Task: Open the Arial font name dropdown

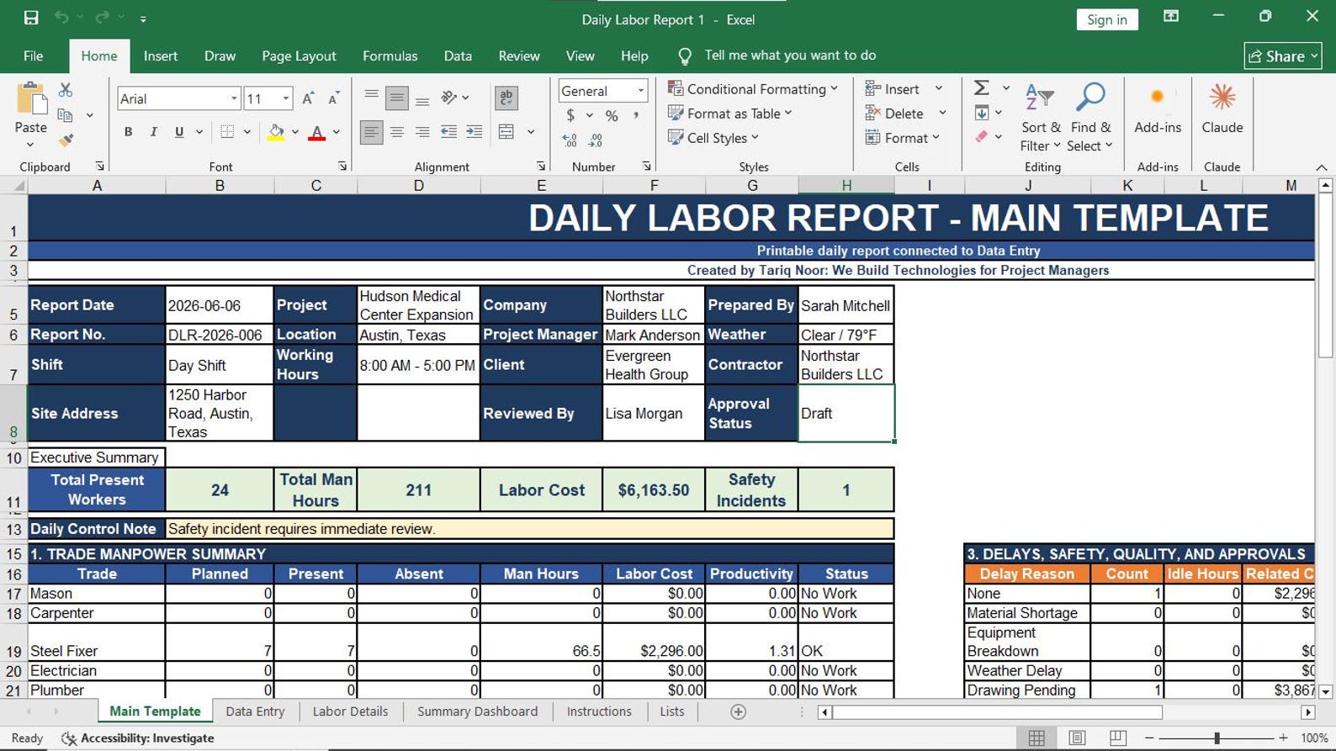Action: point(234,98)
